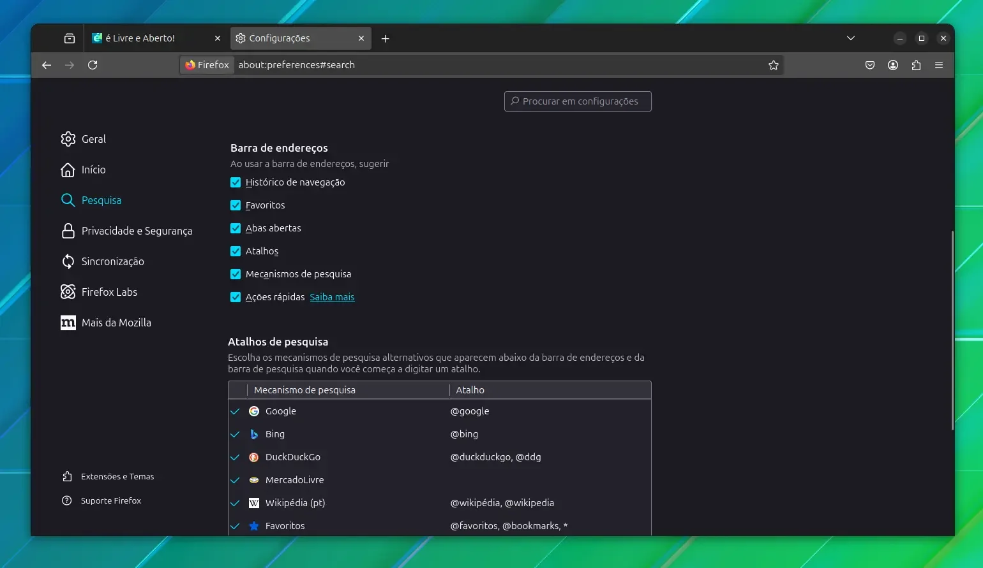Uncheck the Google row checkmark

coord(235,411)
